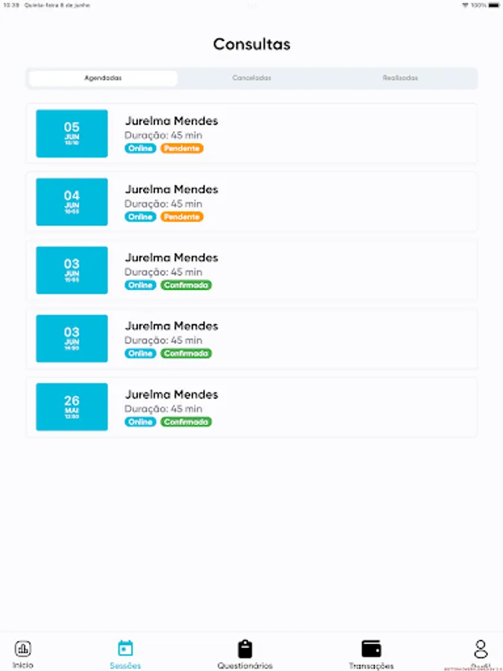503x671 pixels.
Task: Open the Transações wallet icon
Action: pos(371,649)
